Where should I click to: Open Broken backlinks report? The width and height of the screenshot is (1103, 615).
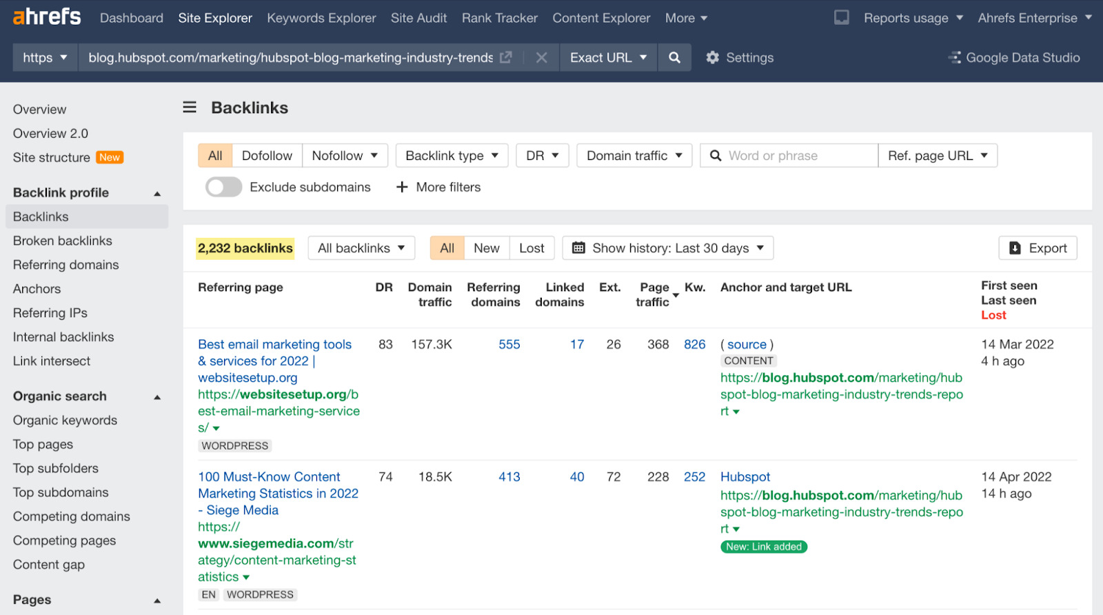coord(63,241)
